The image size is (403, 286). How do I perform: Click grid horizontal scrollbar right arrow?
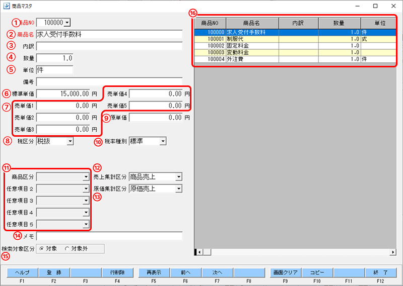coord(393,252)
